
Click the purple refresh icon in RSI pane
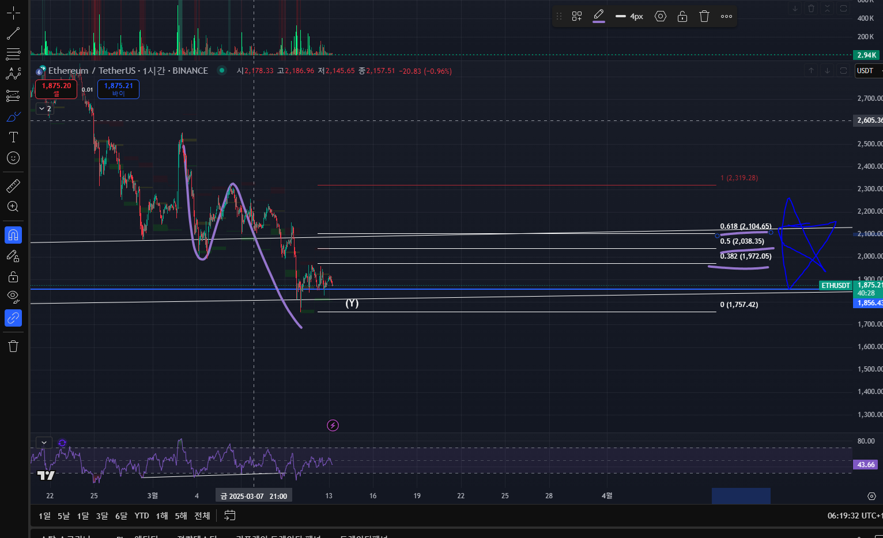click(62, 443)
